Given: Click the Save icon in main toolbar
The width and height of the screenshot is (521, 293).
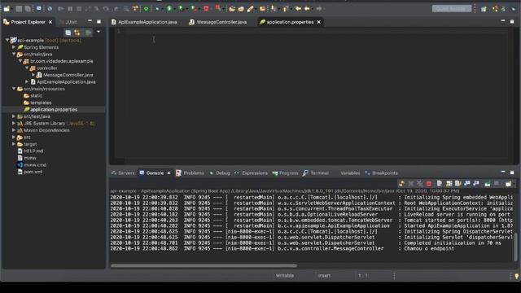Looking at the screenshot, I should 19,9.
